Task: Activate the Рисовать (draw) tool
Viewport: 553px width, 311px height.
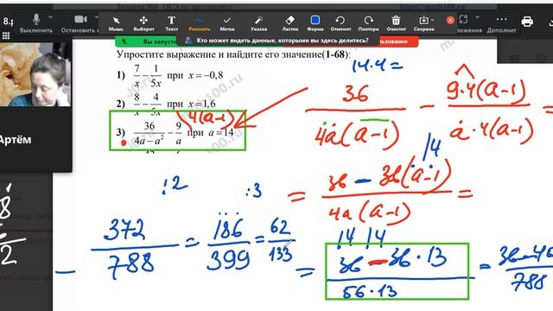Action: point(200,23)
